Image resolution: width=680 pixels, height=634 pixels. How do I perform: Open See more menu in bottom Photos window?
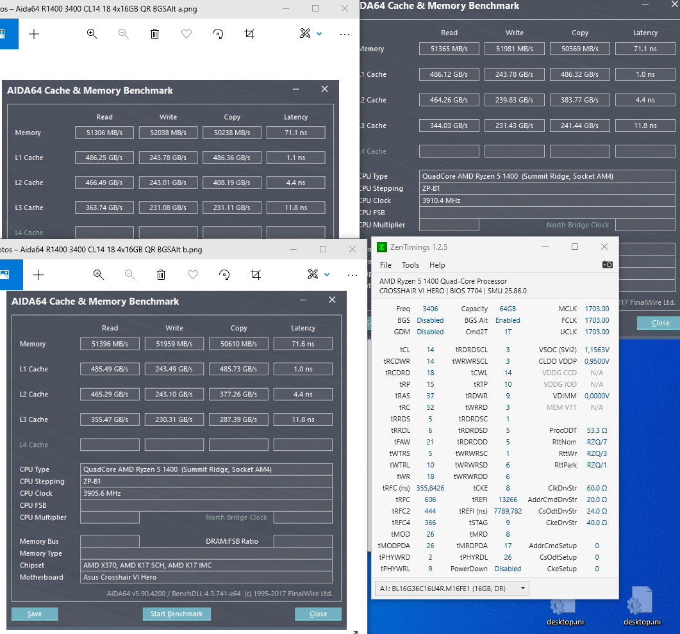tap(352, 275)
